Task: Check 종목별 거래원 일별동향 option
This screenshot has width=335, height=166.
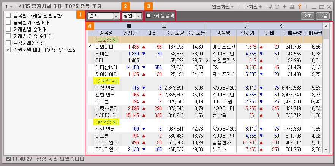Action: pos(8,15)
